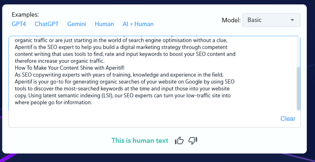The height and width of the screenshot is (162, 315).
Task: Click the line 'where people go for information.'
Action: pos(53,103)
